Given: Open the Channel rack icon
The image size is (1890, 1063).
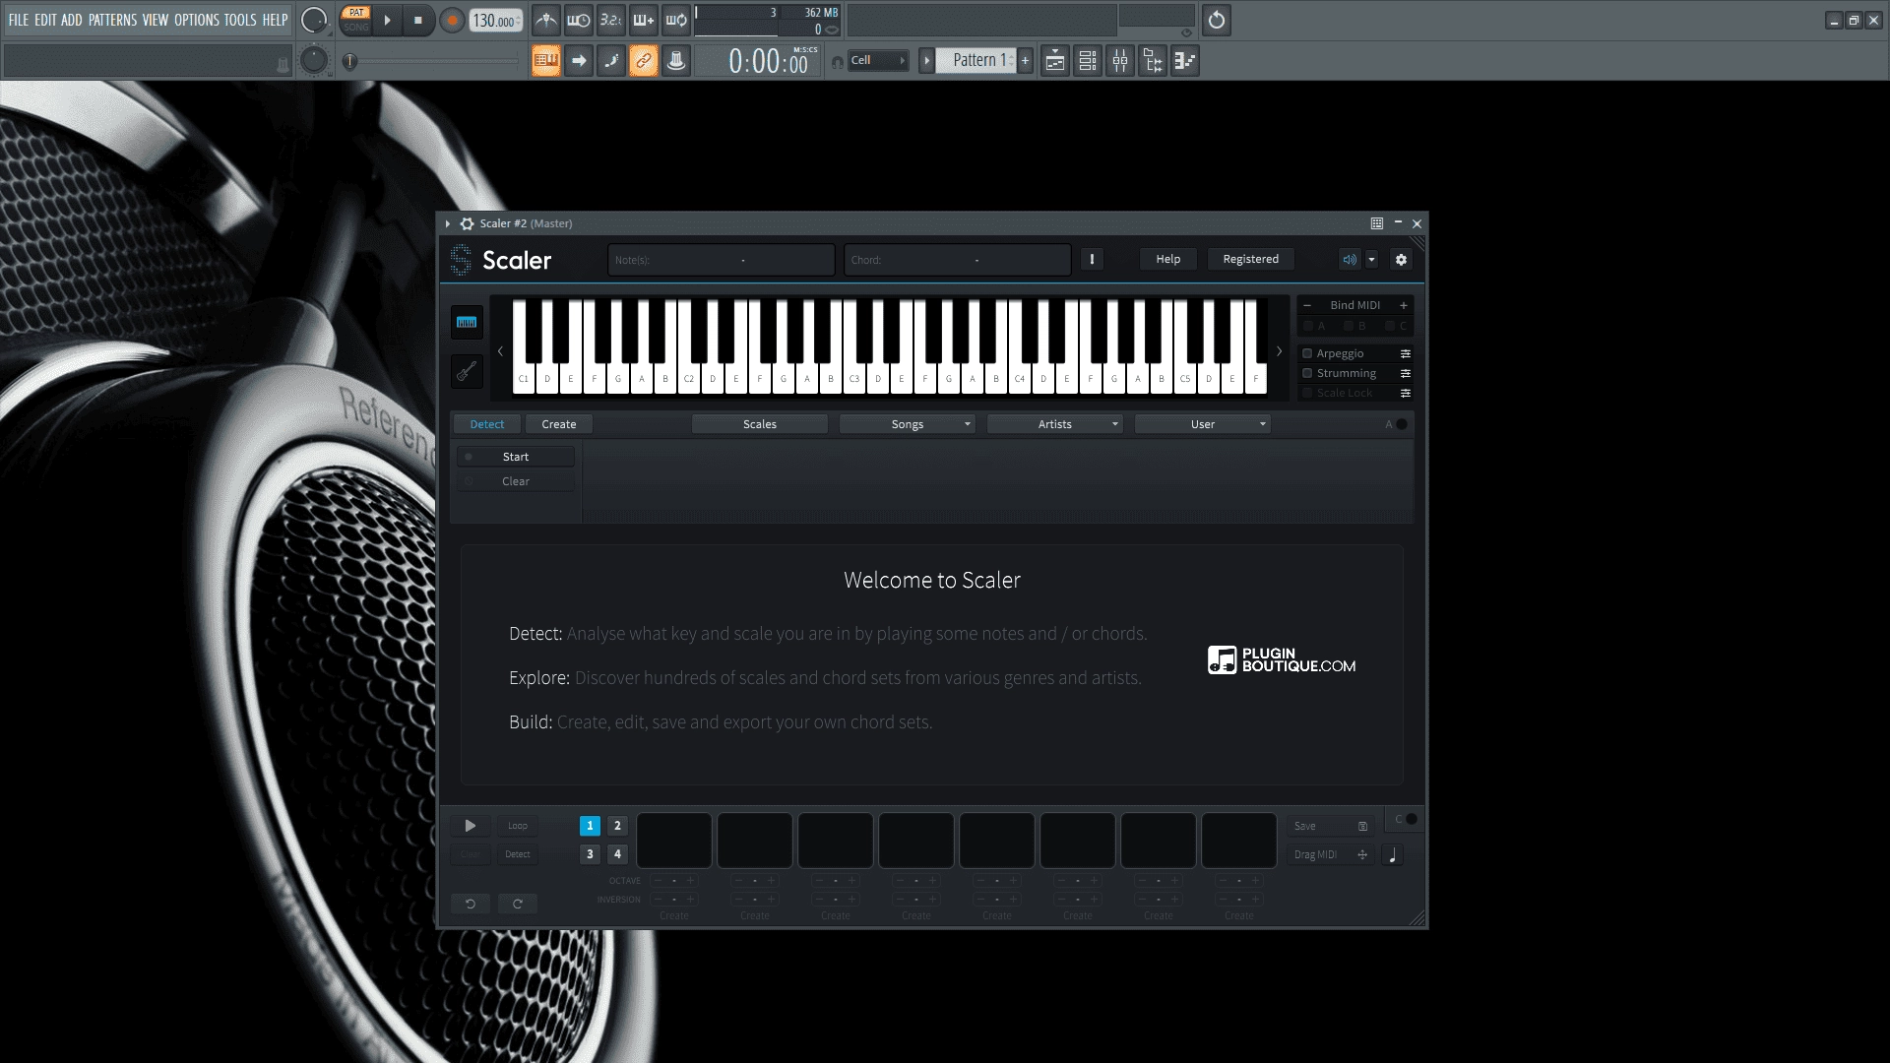Looking at the screenshot, I should [x=1087, y=61].
